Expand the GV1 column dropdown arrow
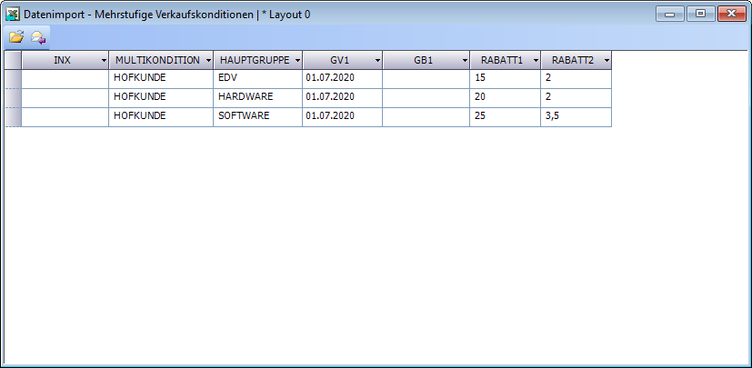Image resolution: width=752 pixels, height=368 pixels. tap(376, 60)
